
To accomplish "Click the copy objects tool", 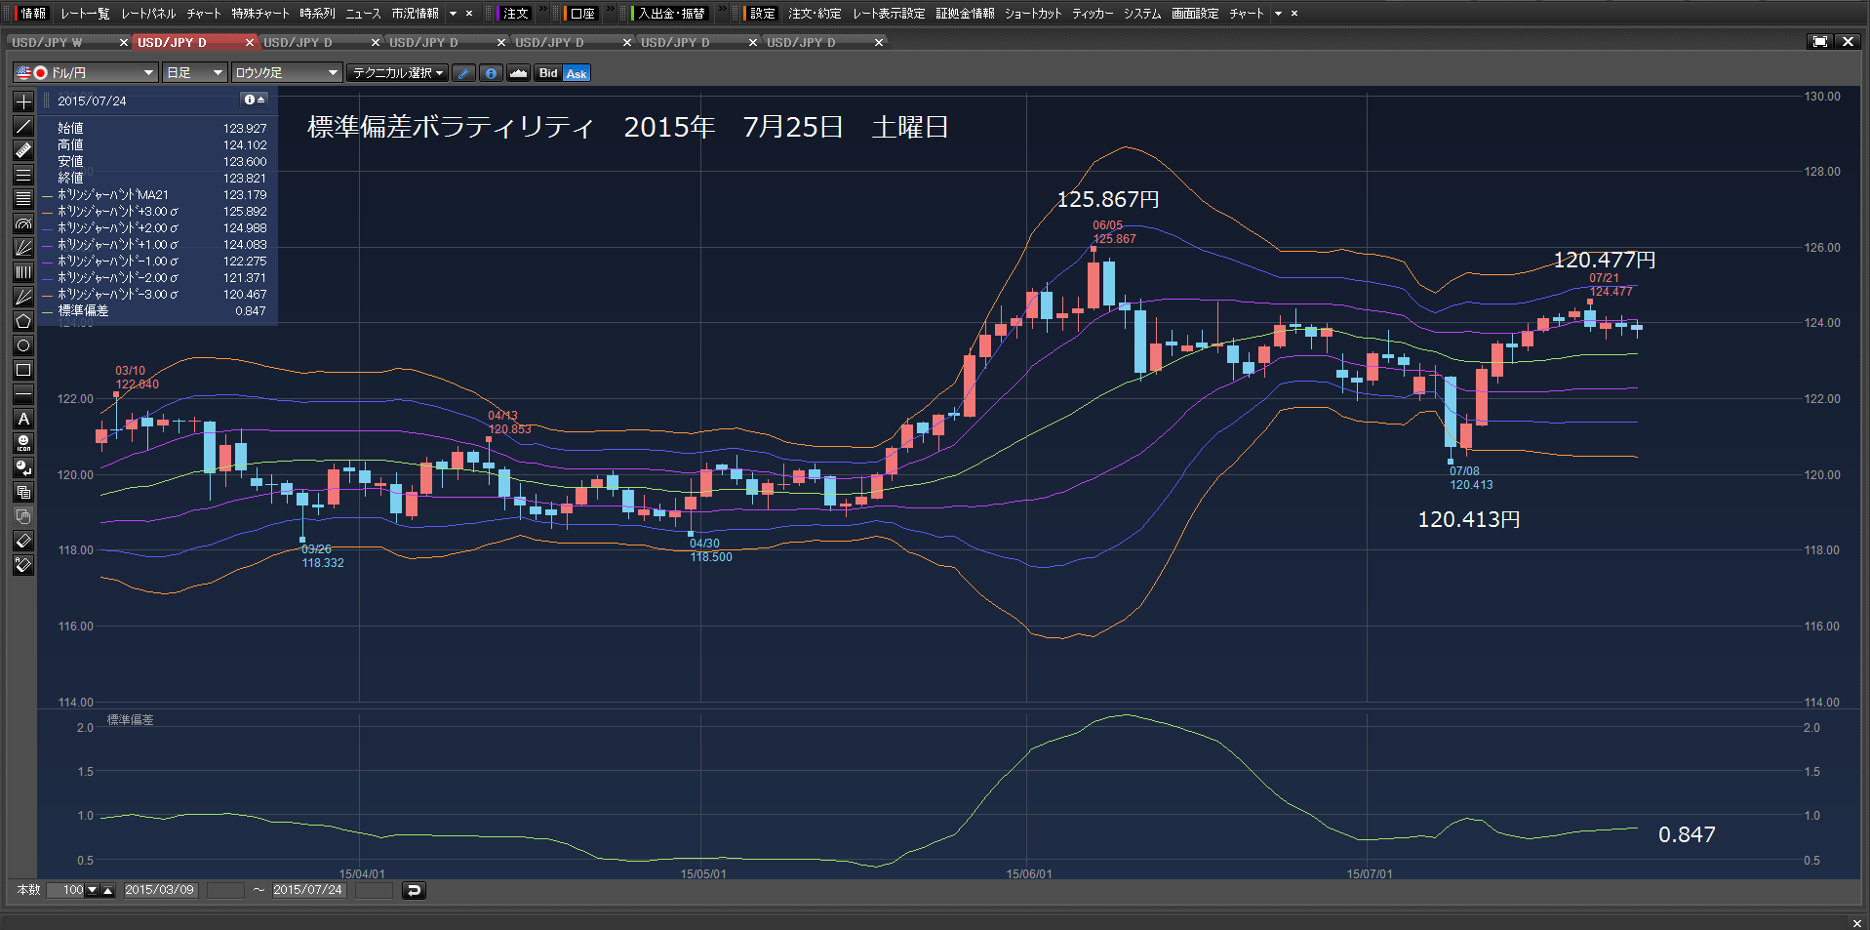I will pos(23,492).
